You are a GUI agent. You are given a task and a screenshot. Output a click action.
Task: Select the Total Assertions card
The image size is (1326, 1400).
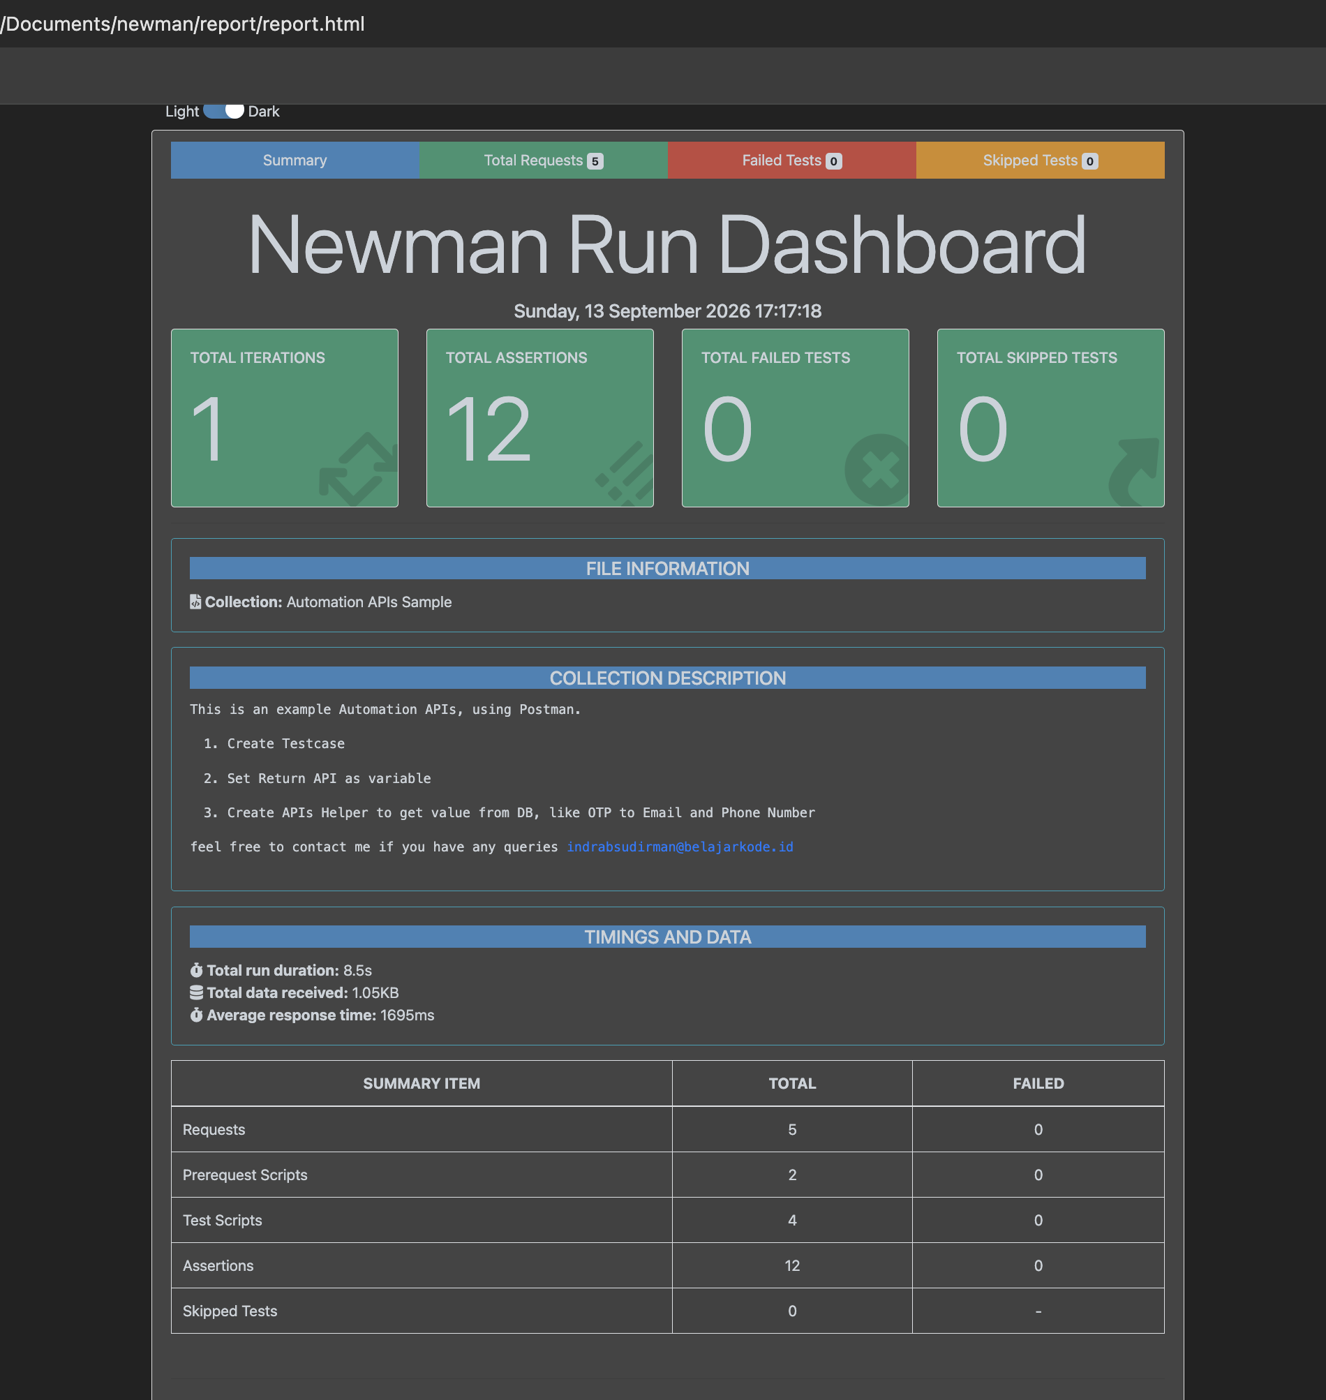coord(540,417)
